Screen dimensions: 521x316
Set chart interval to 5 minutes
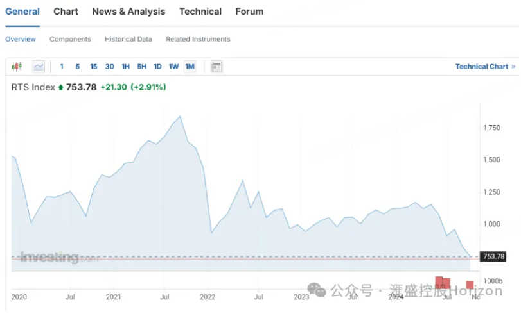77,67
